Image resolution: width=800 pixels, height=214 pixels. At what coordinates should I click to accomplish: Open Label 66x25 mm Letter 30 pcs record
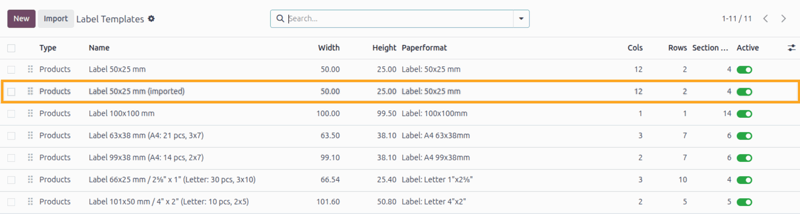(x=172, y=179)
